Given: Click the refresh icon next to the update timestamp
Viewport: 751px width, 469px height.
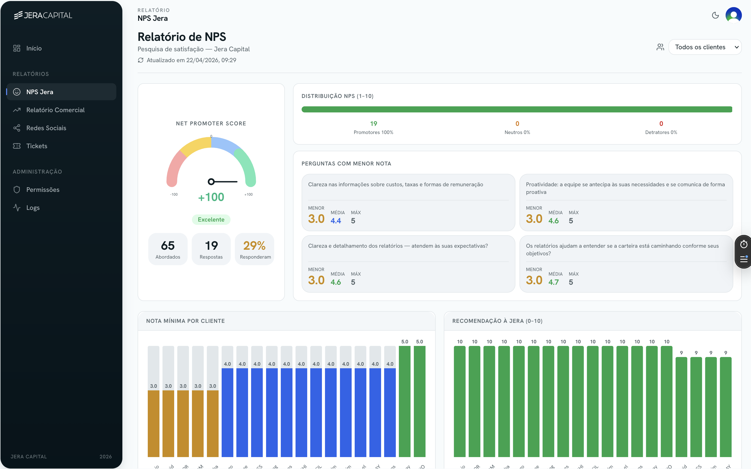Looking at the screenshot, I should point(141,60).
